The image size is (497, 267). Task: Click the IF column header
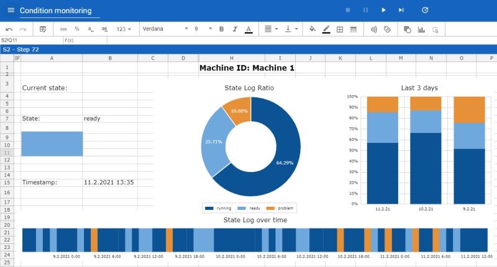(x=17, y=58)
